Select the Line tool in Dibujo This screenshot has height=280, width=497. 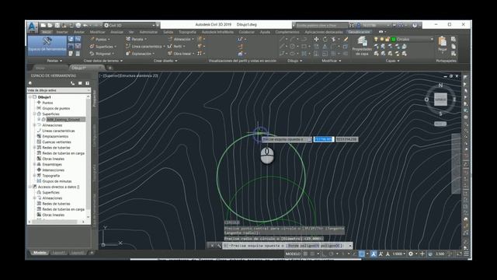coord(282,40)
